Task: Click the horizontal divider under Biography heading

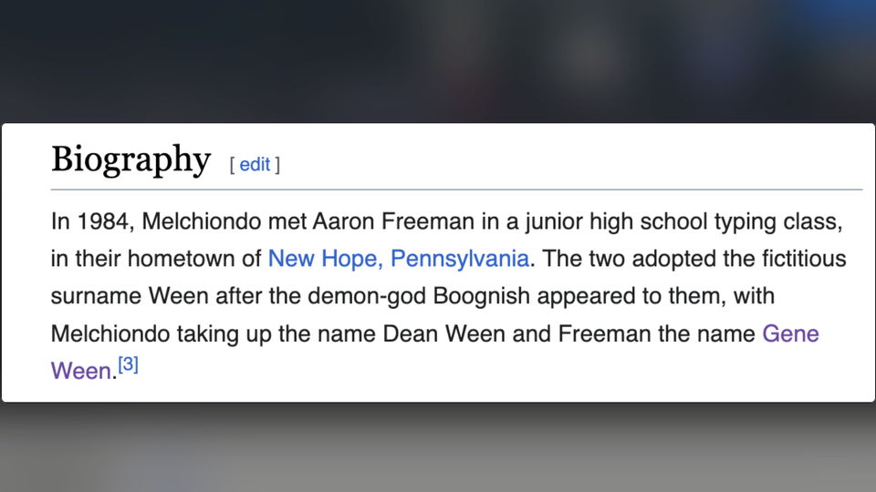Action: [x=456, y=190]
